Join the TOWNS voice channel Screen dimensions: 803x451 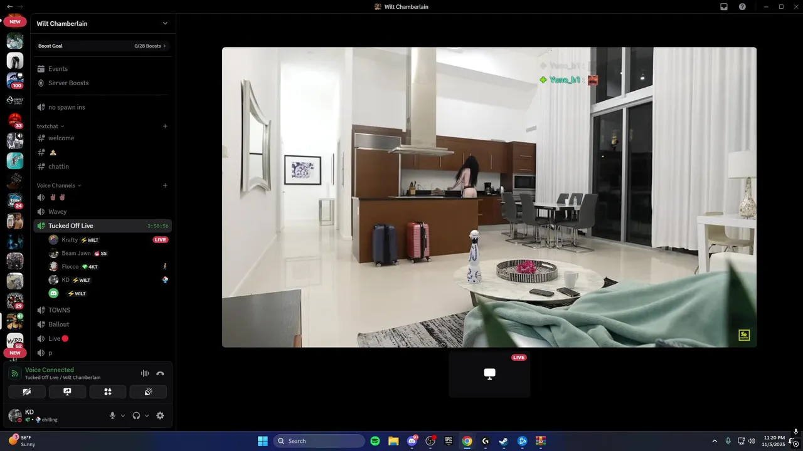(102, 310)
